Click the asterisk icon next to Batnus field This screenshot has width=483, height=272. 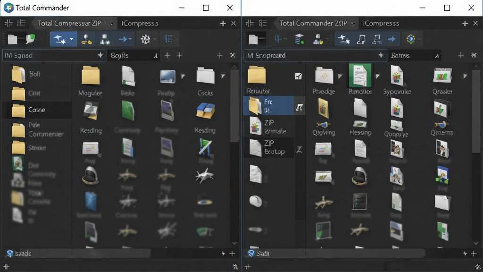[x=474, y=55]
